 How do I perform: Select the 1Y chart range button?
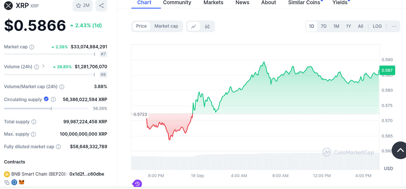(x=348, y=26)
